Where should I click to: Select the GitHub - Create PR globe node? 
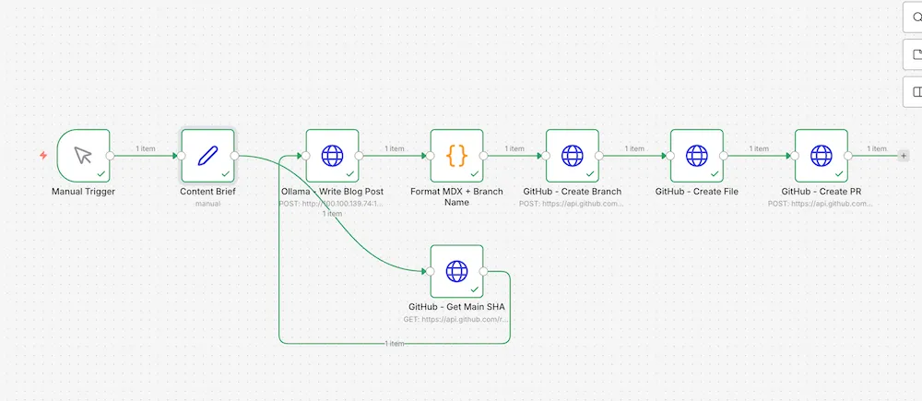point(822,156)
